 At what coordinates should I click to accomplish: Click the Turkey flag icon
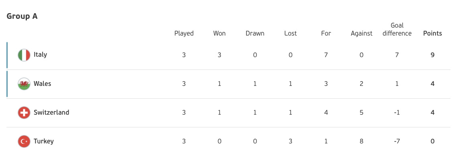click(24, 141)
